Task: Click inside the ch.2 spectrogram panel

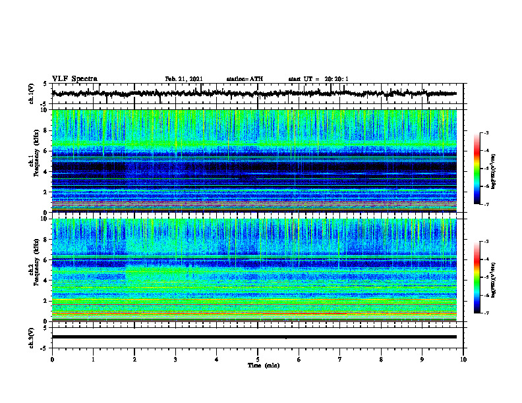Action: point(254,270)
